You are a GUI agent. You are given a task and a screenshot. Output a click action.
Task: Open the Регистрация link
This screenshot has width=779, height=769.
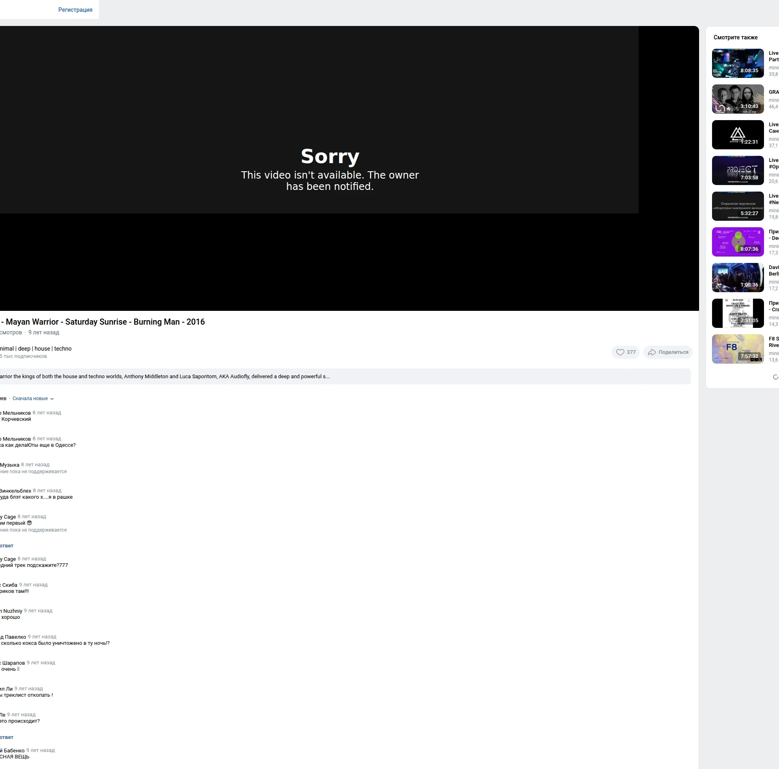pyautogui.click(x=75, y=10)
